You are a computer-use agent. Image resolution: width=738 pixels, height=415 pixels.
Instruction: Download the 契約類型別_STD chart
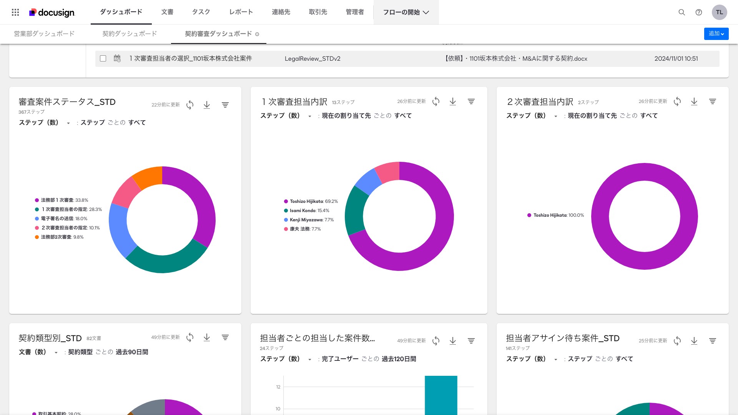207,337
